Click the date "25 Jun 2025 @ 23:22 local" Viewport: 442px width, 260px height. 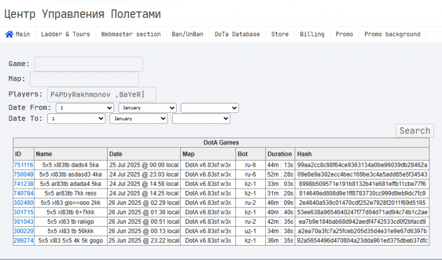click(144, 241)
